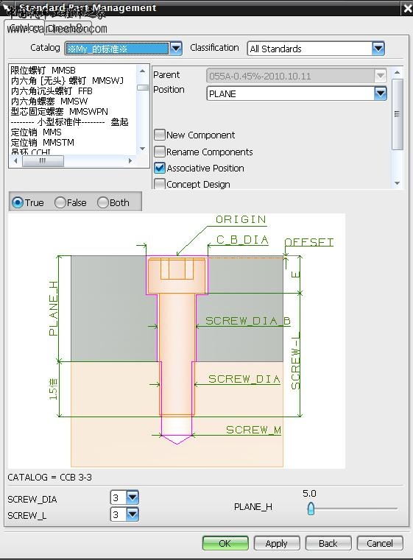Screen dimensions: 413x560
Task: Open the Position PLANE dropdown
Action: [x=381, y=94]
